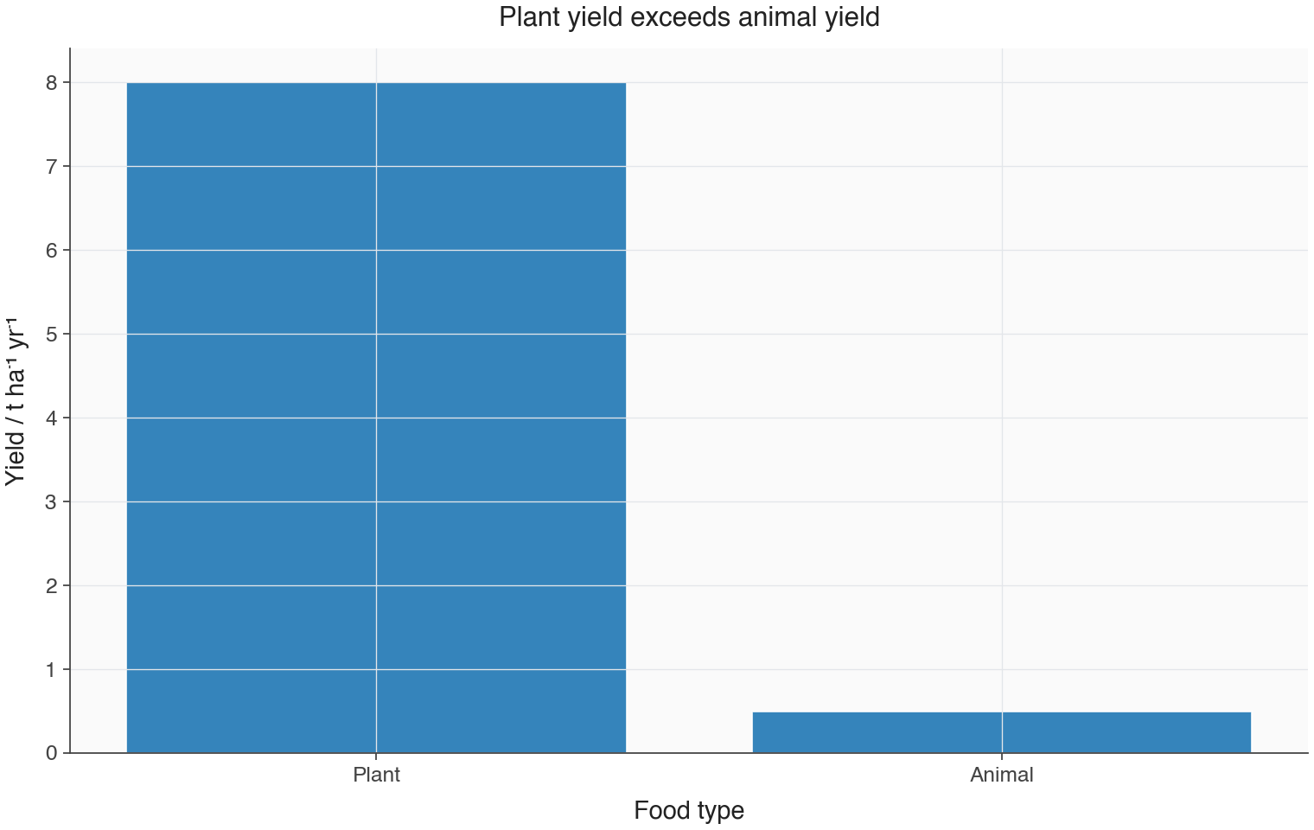Screen dimensions: 1314x830
Task: Click y-axis tick label 2
Action: point(52,586)
